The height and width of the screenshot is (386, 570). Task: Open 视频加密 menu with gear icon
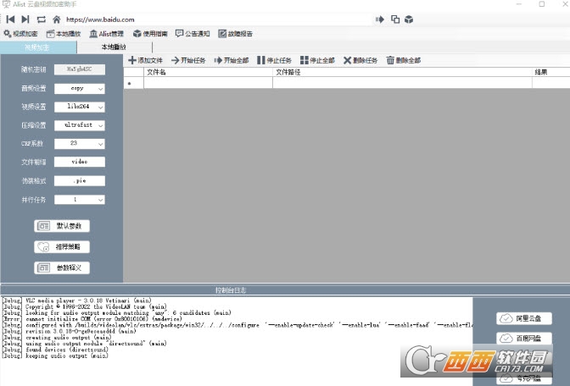pos(20,34)
